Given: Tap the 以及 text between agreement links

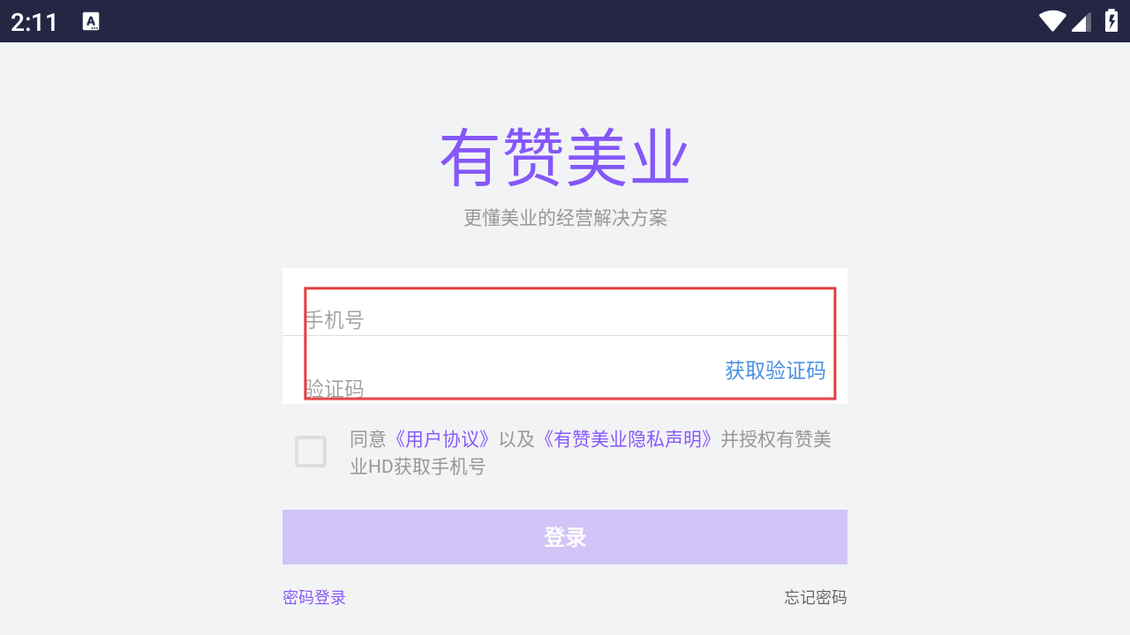Looking at the screenshot, I should (x=516, y=439).
